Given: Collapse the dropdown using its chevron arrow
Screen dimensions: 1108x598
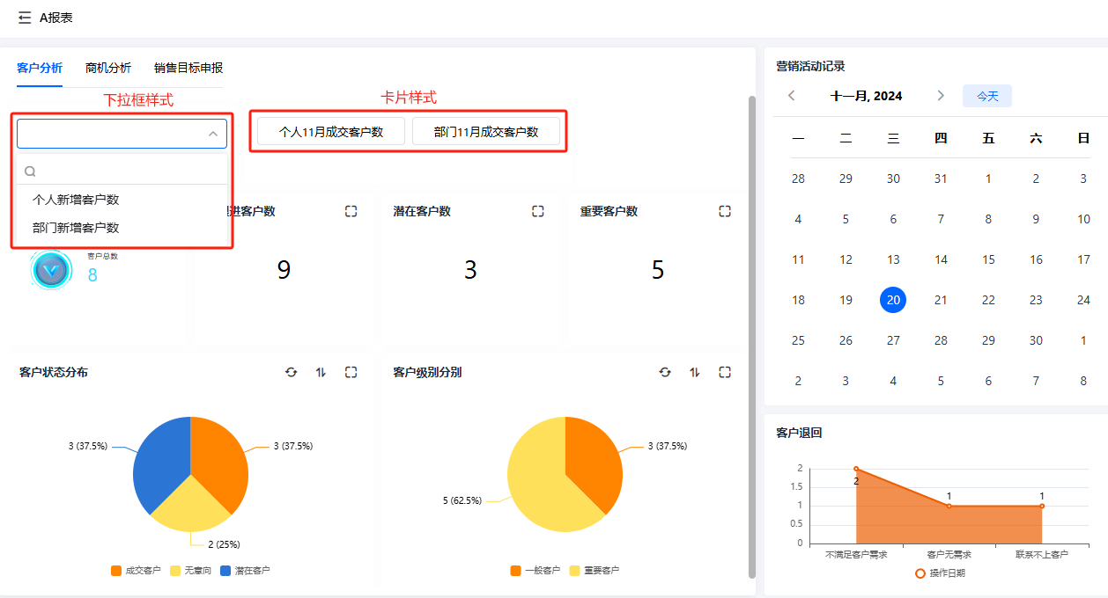Looking at the screenshot, I should tap(213, 134).
